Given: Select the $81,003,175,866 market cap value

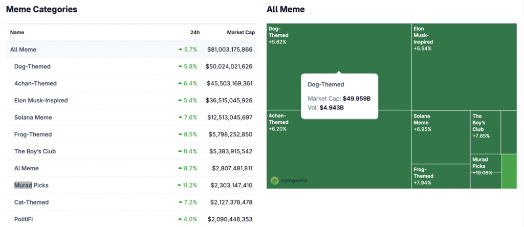Looking at the screenshot, I should [x=230, y=50].
